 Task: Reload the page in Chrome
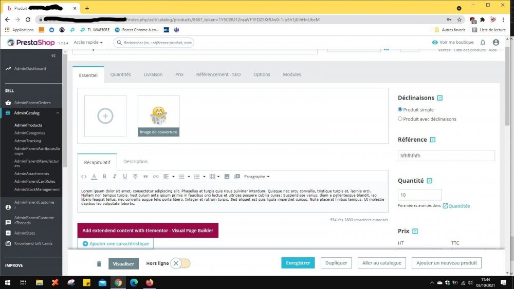click(x=28, y=20)
